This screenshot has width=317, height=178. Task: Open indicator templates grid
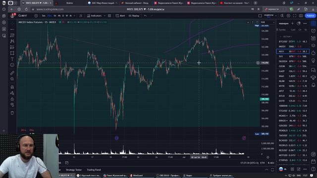tap(109, 16)
